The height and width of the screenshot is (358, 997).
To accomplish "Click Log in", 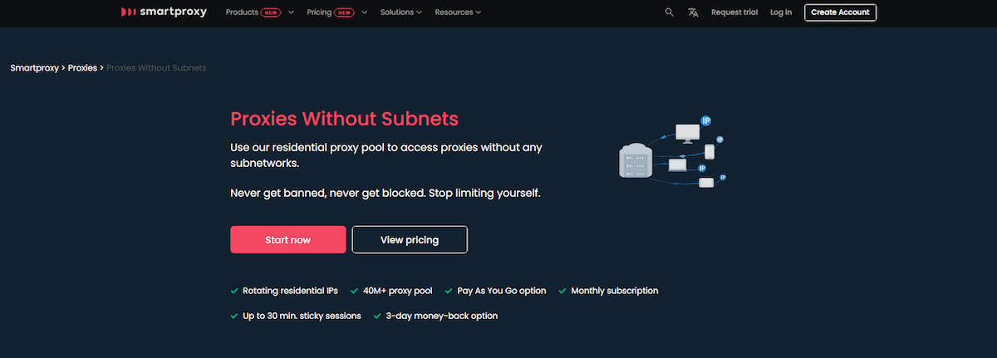I will [x=781, y=12].
